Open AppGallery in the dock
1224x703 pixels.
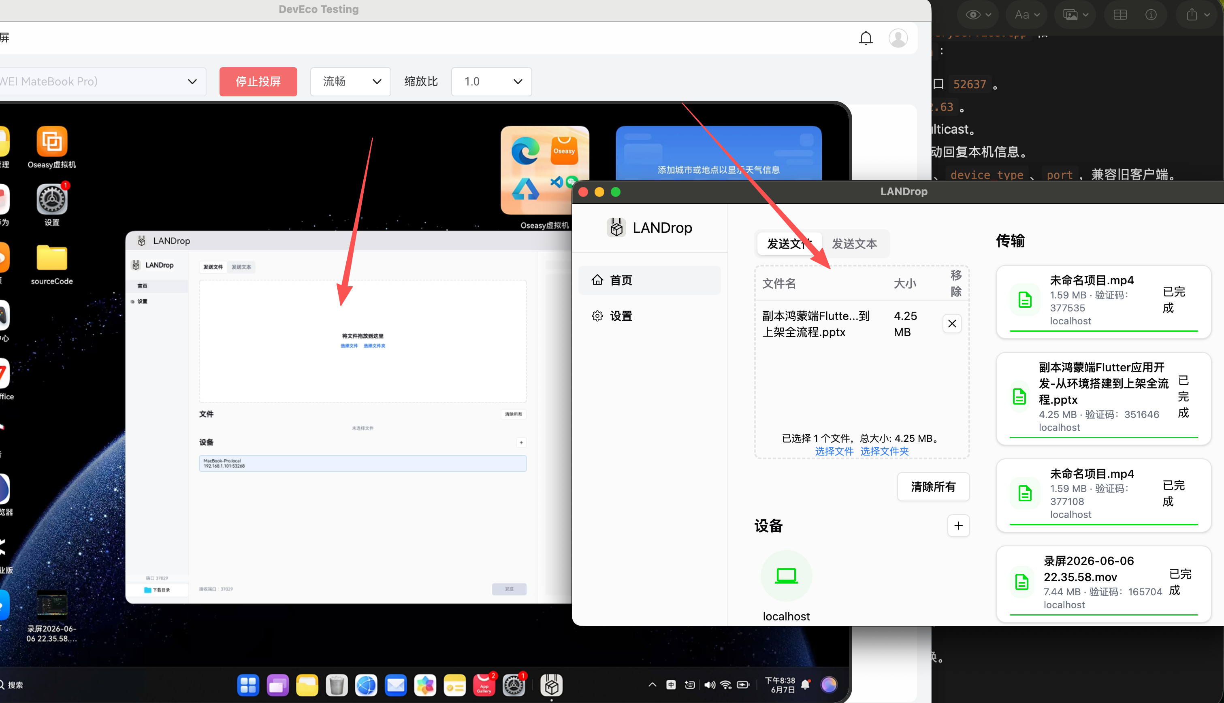[484, 685]
